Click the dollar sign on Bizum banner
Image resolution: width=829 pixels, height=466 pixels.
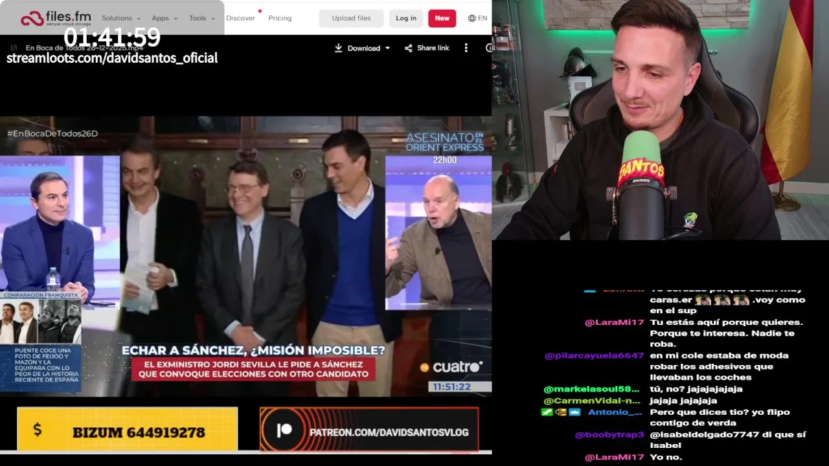tap(37, 429)
